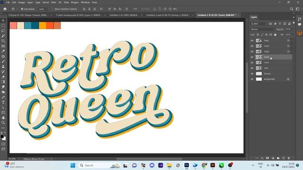Open the Auto-Select Layer dropdown

click(43, 9)
